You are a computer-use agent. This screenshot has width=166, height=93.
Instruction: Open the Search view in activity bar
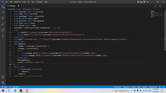click(3, 12)
